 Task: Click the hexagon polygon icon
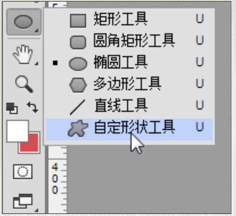[78, 85]
